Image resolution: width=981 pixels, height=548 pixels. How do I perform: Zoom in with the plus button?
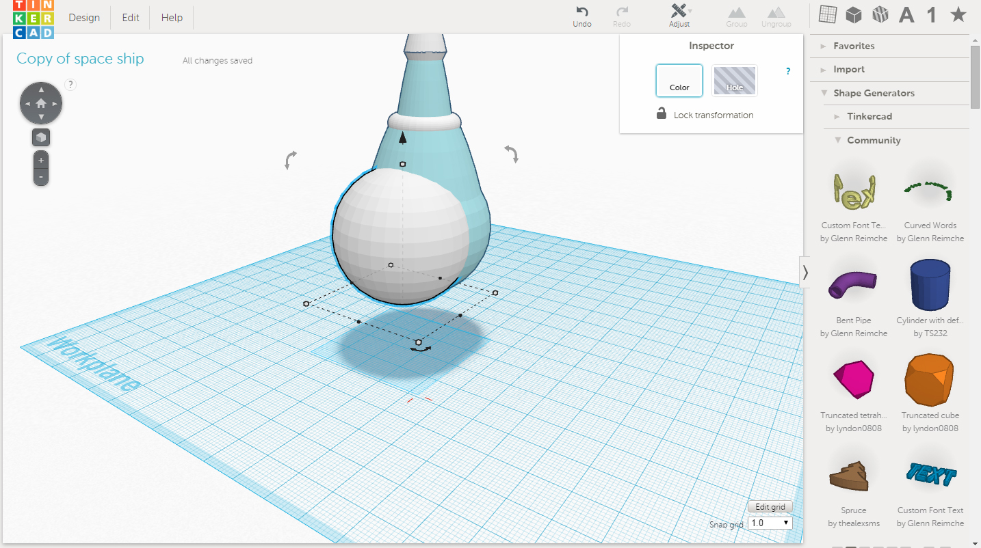pos(41,160)
